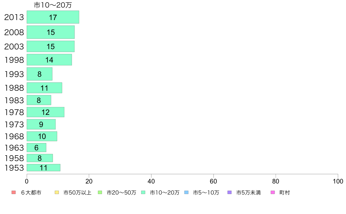Viewport: 346px width, 214px height.
Task: Select the 2008 bar showing 15
Action: pos(51,32)
